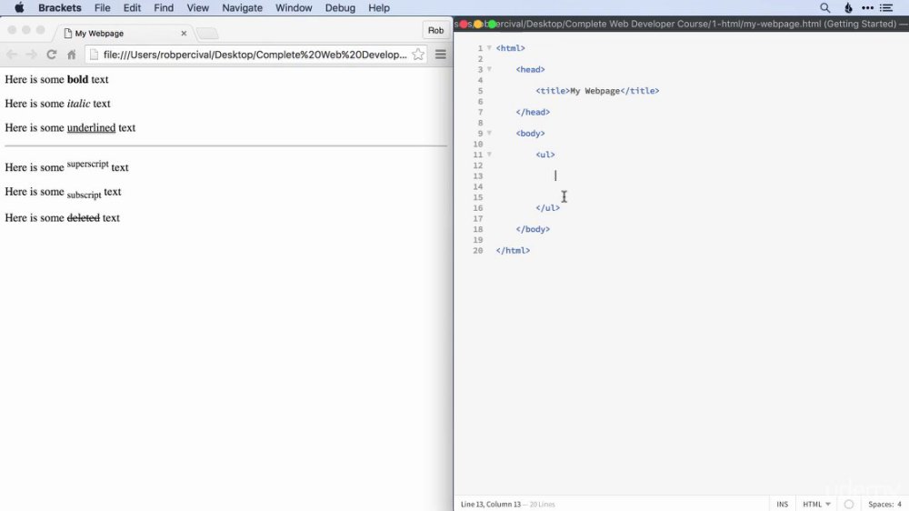The width and height of the screenshot is (909, 511).
Task: Click the Spaces indentation setting
Action: coord(884,504)
